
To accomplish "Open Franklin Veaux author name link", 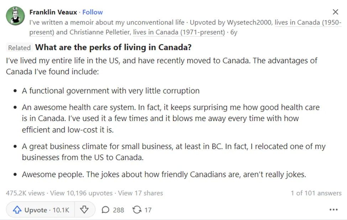I will (53, 12).
